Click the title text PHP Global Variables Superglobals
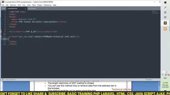Screen dimensions: 170x95 pos(38,22)
